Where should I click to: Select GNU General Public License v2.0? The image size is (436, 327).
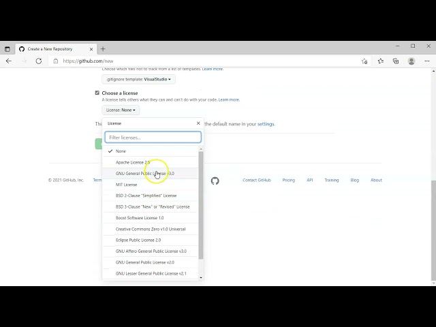pyautogui.click(x=150, y=262)
